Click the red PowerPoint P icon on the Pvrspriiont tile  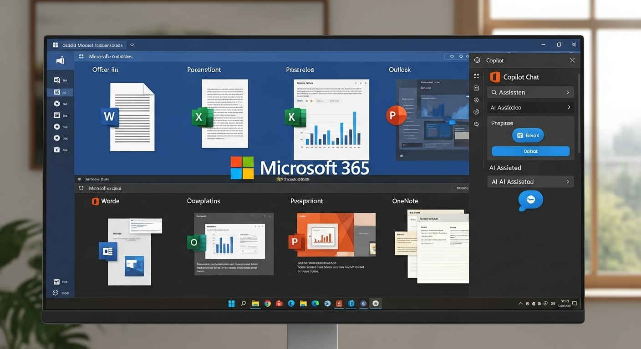296,243
